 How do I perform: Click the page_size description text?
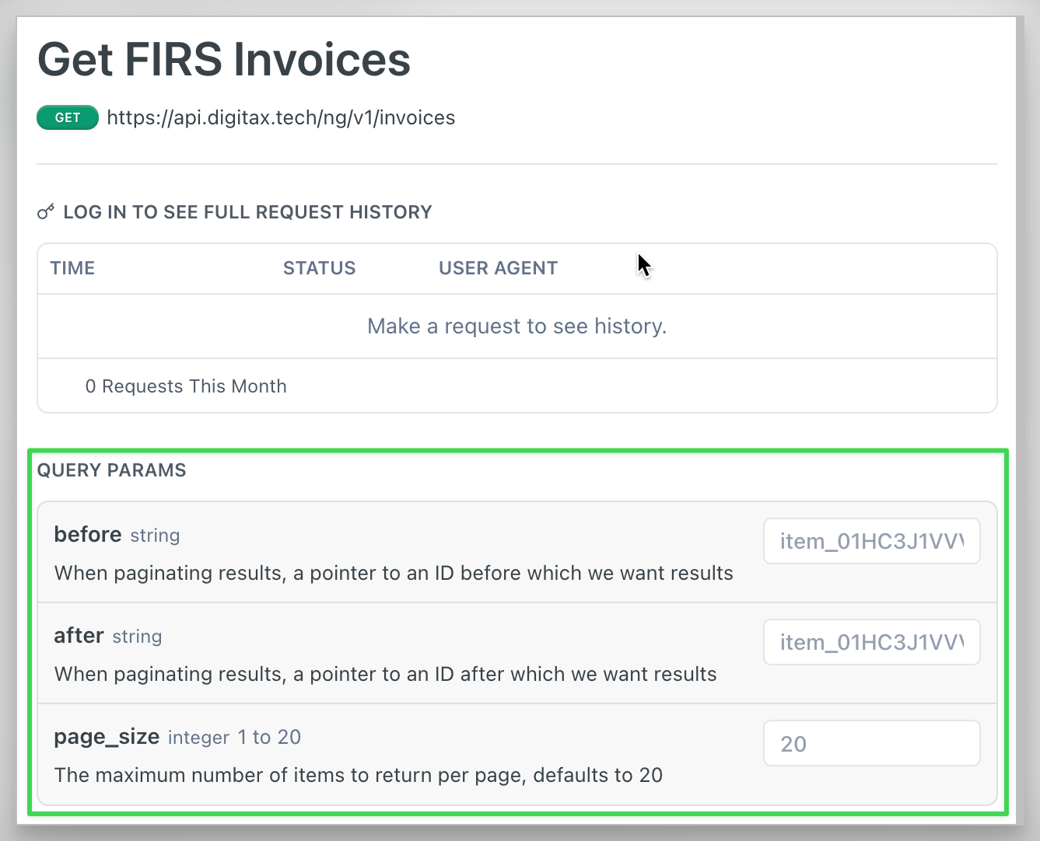358,775
